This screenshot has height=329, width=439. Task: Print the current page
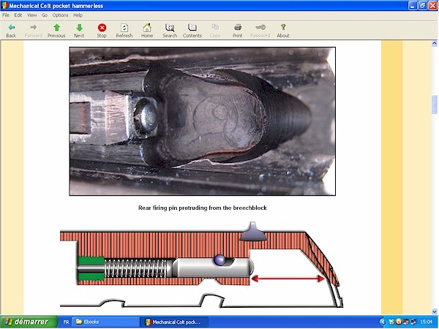point(237,31)
